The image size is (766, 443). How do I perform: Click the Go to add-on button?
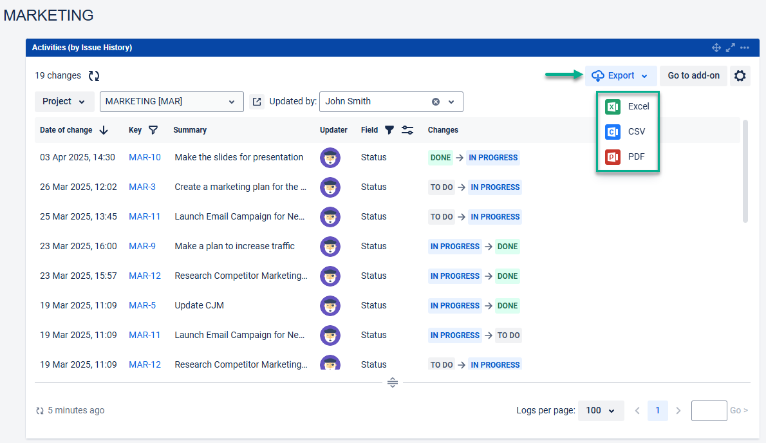(x=693, y=76)
